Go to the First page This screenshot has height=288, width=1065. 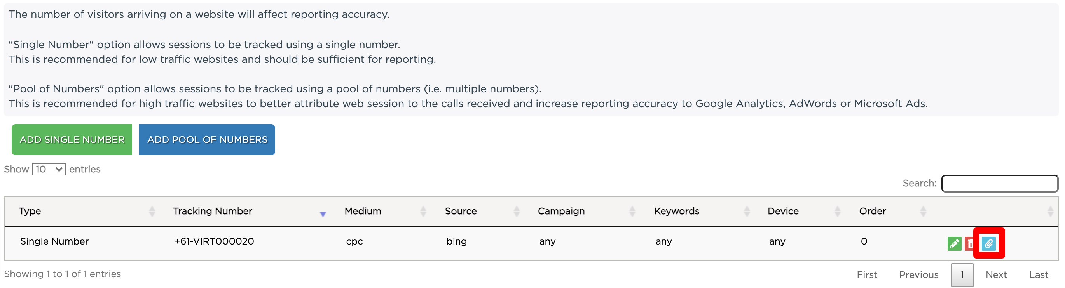point(866,275)
